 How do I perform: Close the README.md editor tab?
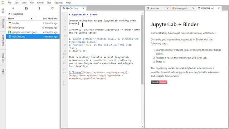point(83,8)
